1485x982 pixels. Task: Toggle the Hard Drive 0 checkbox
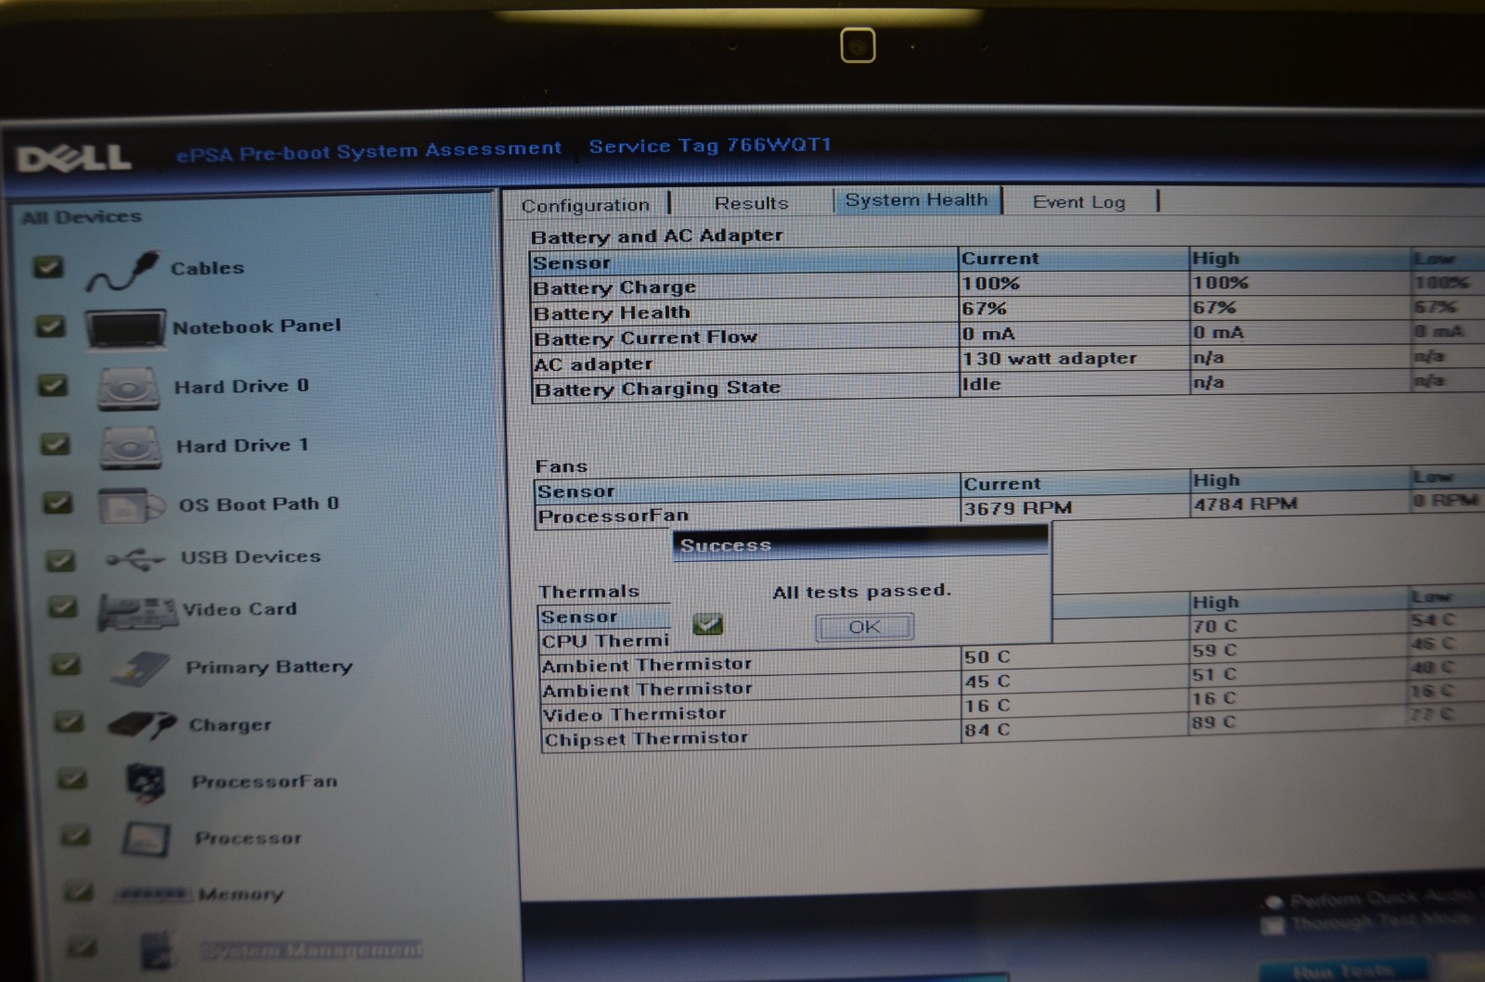tap(53, 385)
